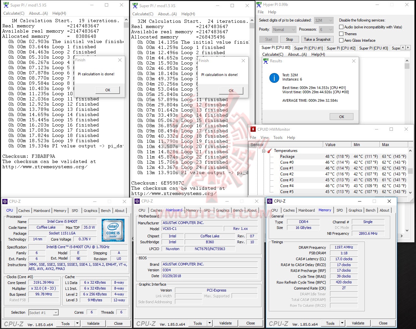The width and height of the screenshot is (416, 329).
Task: Click the Hyper PI title bar icon
Action: tap(259, 4)
